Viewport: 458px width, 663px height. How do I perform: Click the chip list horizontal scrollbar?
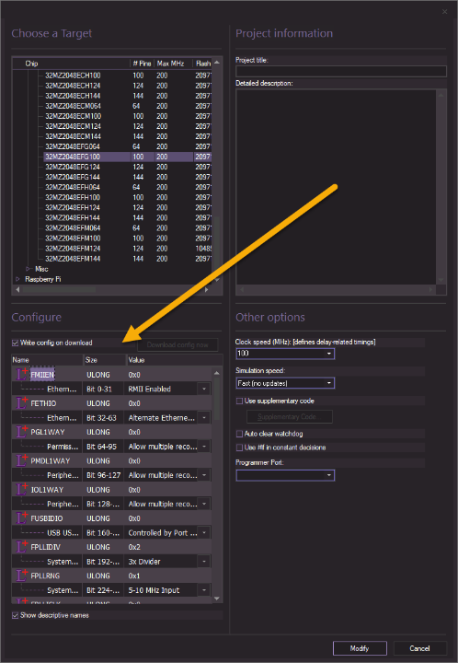click(112, 290)
